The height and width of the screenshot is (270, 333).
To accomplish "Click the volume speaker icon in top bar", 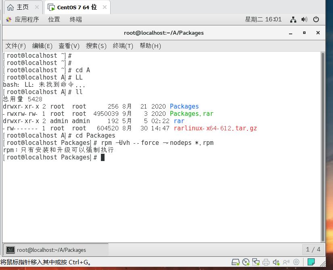I will (x=304, y=19).
